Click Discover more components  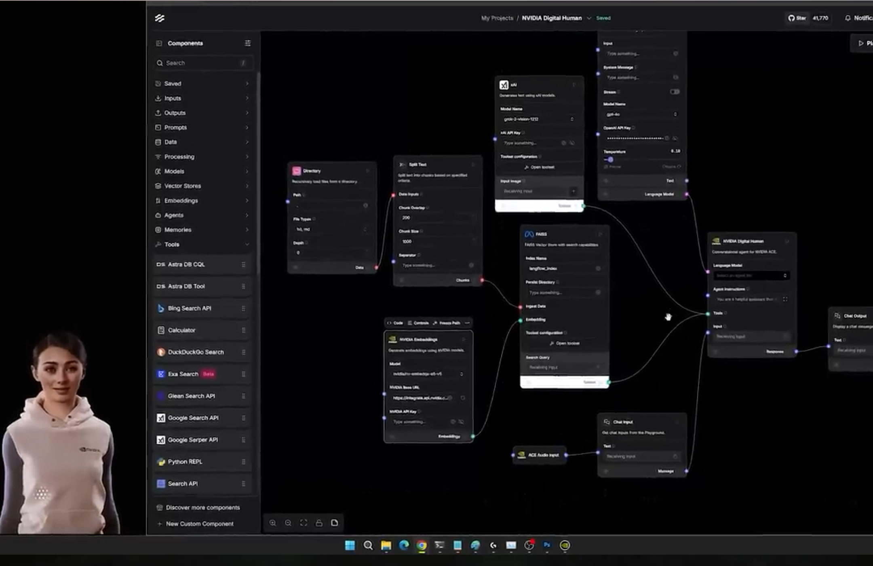198,508
